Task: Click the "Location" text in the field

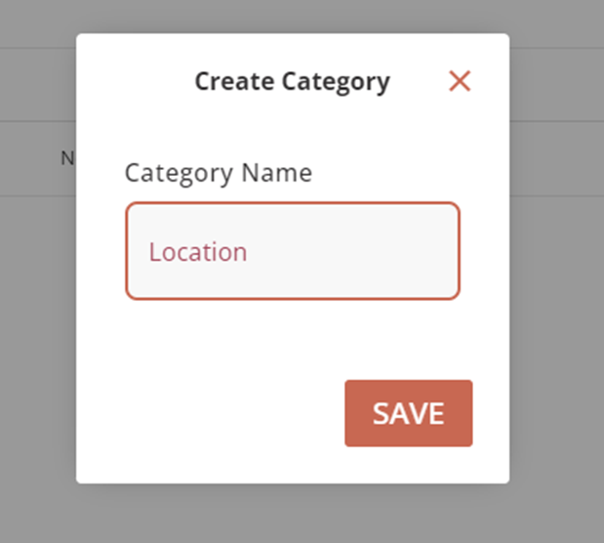Action: (197, 252)
